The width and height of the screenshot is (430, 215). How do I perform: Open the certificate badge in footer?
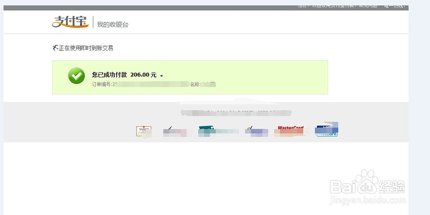(x=144, y=131)
